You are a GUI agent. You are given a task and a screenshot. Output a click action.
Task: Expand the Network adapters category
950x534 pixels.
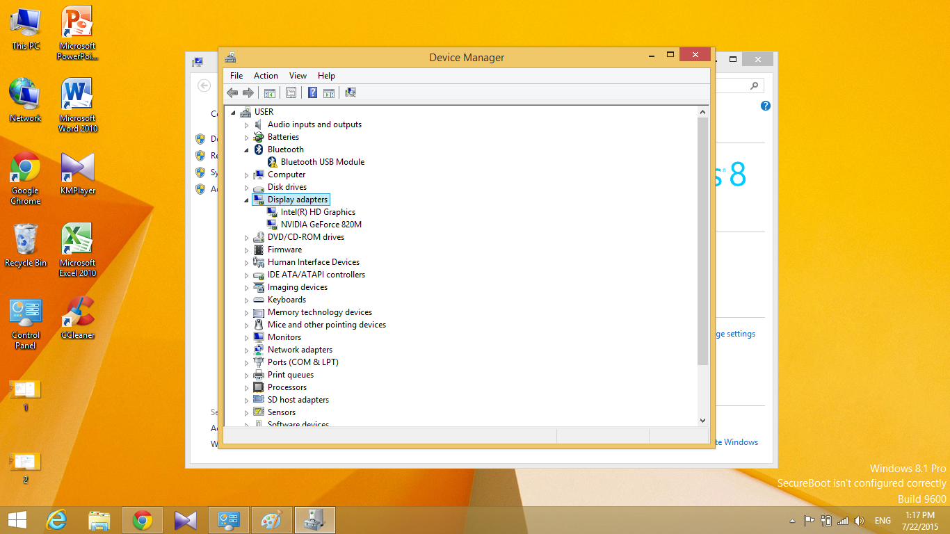click(246, 350)
